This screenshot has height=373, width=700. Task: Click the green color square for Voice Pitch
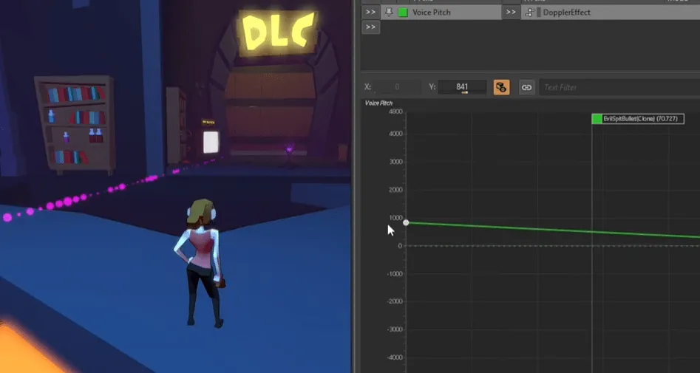[x=403, y=13]
